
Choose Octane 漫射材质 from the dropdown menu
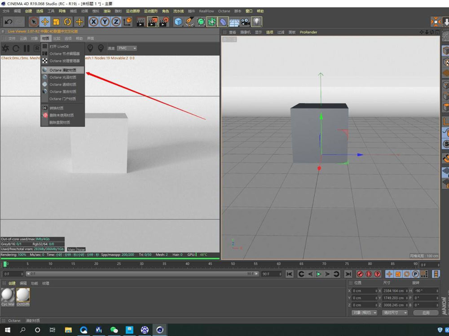[x=63, y=70]
